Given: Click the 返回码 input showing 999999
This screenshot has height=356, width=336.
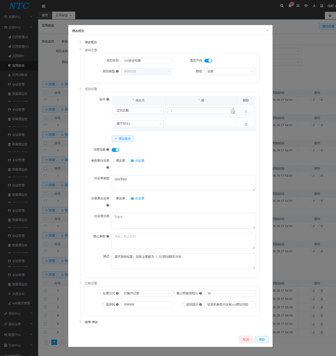Looking at the screenshot, I should 147,305.
